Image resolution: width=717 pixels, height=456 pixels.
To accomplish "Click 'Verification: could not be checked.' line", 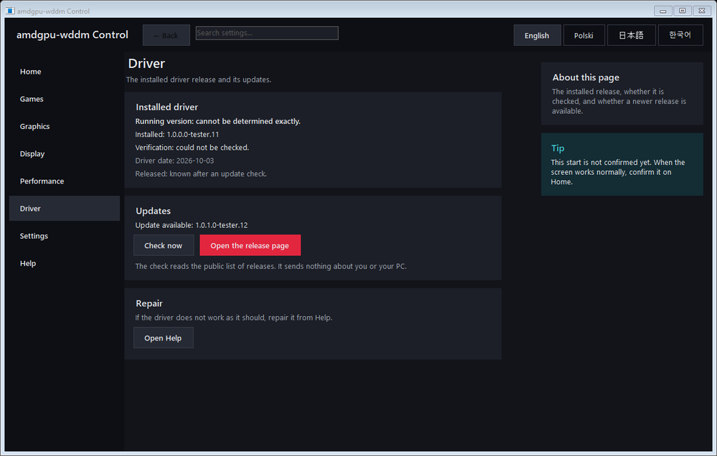I will (x=192, y=148).
